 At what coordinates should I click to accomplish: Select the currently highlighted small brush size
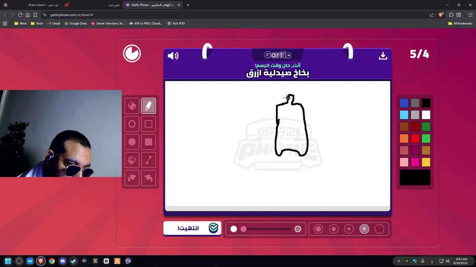point(364,229)
